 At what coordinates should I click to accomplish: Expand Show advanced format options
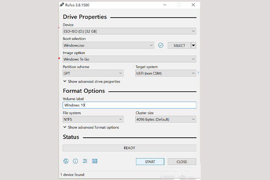[x=91, y=127]
